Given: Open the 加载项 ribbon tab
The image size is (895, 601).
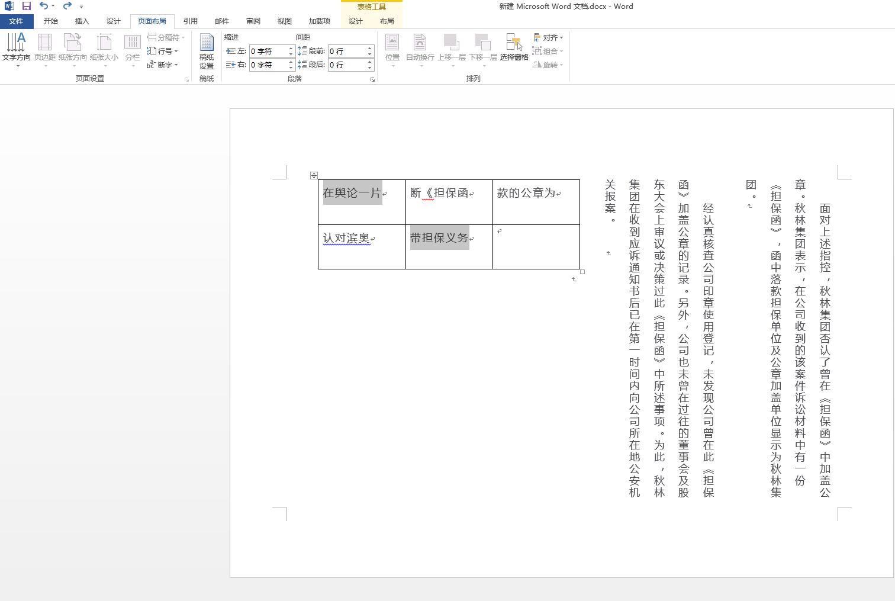Looking at the screenshot, I should [x=320, y=21].
